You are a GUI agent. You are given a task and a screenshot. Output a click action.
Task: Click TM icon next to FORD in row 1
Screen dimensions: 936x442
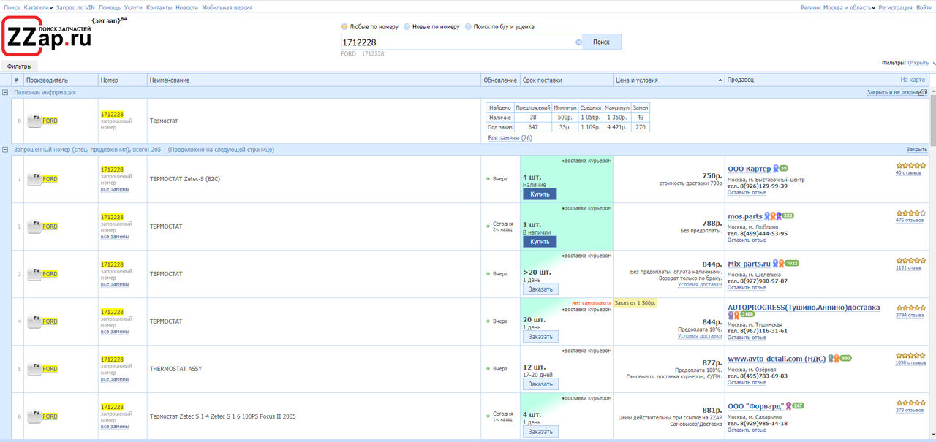coord(34,179)
